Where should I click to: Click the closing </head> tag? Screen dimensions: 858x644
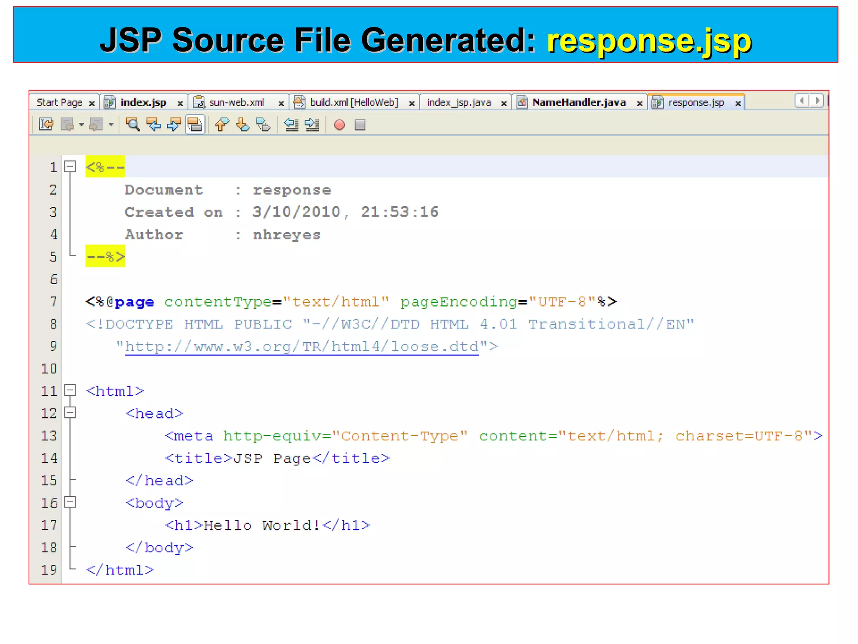(159, 480)
